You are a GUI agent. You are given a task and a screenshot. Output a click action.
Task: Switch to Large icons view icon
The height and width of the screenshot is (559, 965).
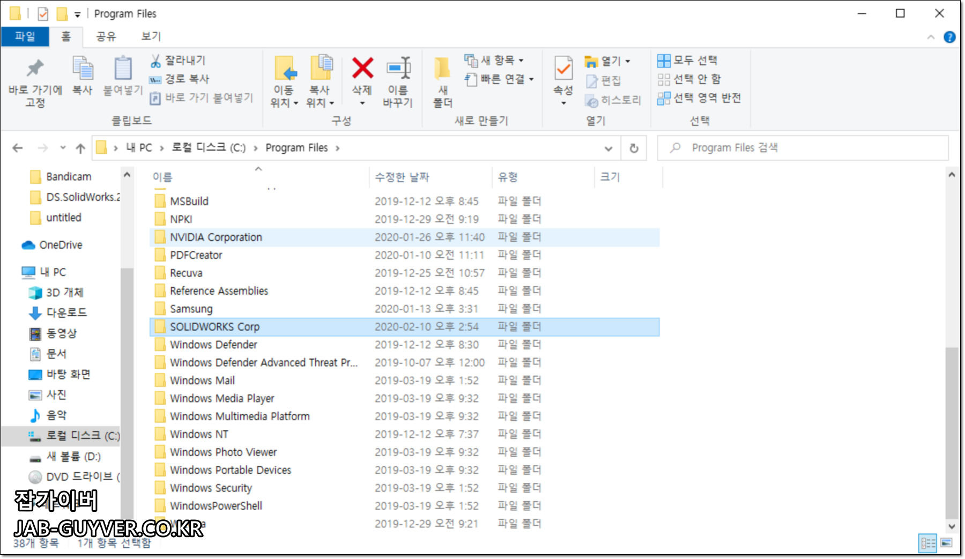(x=947, y=543)
